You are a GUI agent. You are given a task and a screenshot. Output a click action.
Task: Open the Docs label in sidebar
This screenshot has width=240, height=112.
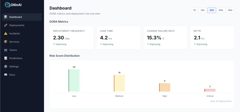12,75
